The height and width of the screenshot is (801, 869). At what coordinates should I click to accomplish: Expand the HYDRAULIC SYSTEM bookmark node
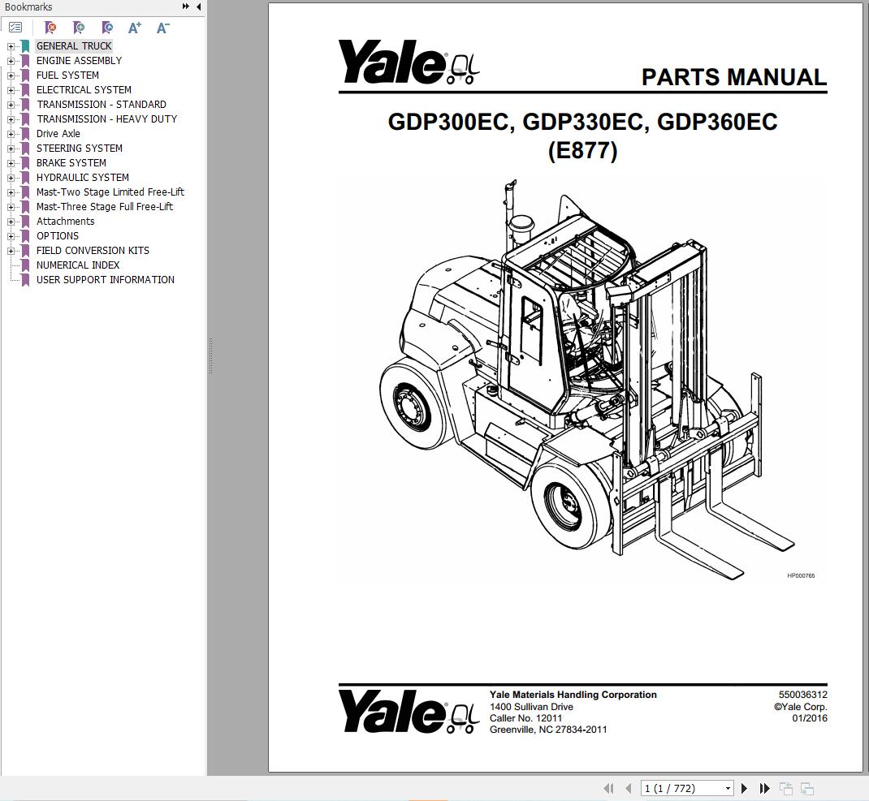(x=11, y=178)
